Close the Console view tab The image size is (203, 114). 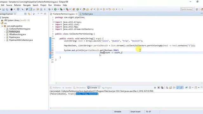[x=99, y=88]
